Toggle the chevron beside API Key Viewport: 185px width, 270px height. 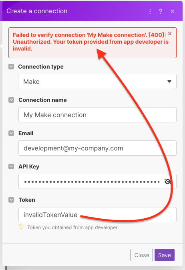11,166
